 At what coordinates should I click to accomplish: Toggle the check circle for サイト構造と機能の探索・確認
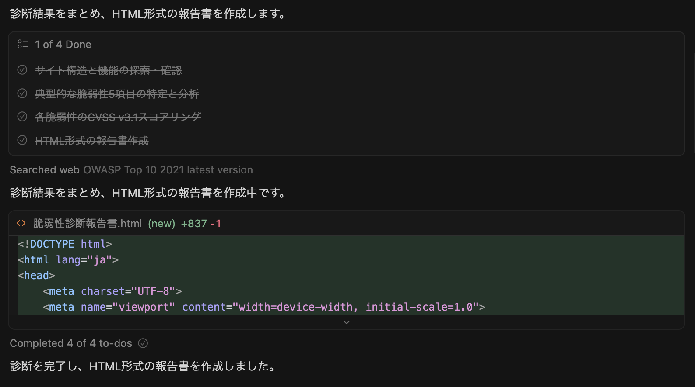click(x=22, y=70)
